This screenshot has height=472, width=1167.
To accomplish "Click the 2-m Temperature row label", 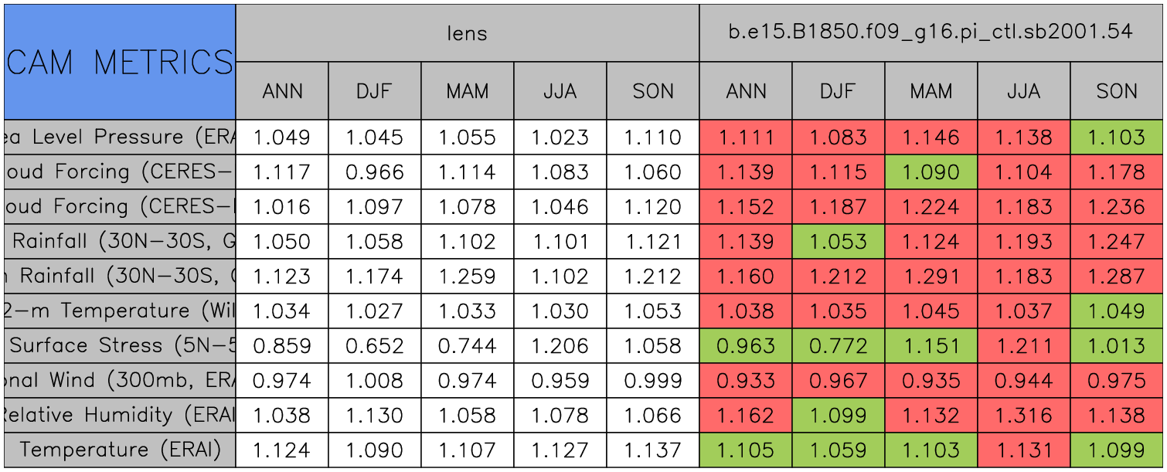I will 120,311.
